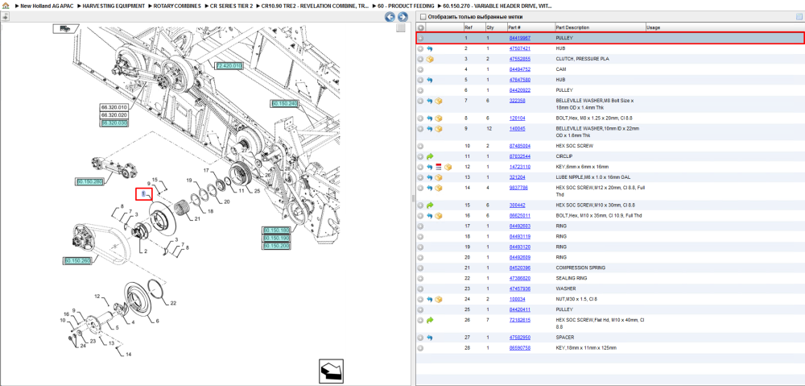The image size is (805, 386).
Task: Click the box icon for BOLT 86625011
Action: [439, 216]
